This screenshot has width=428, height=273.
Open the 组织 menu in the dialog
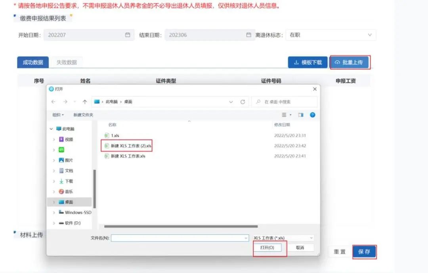(58, 115)
